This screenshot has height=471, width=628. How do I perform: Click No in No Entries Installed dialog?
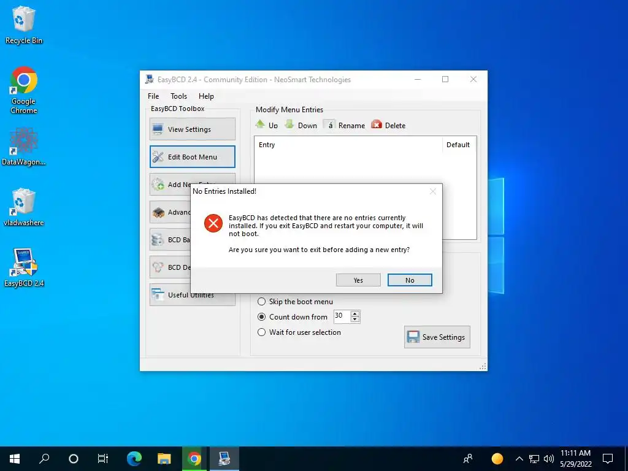pos(410,280)
